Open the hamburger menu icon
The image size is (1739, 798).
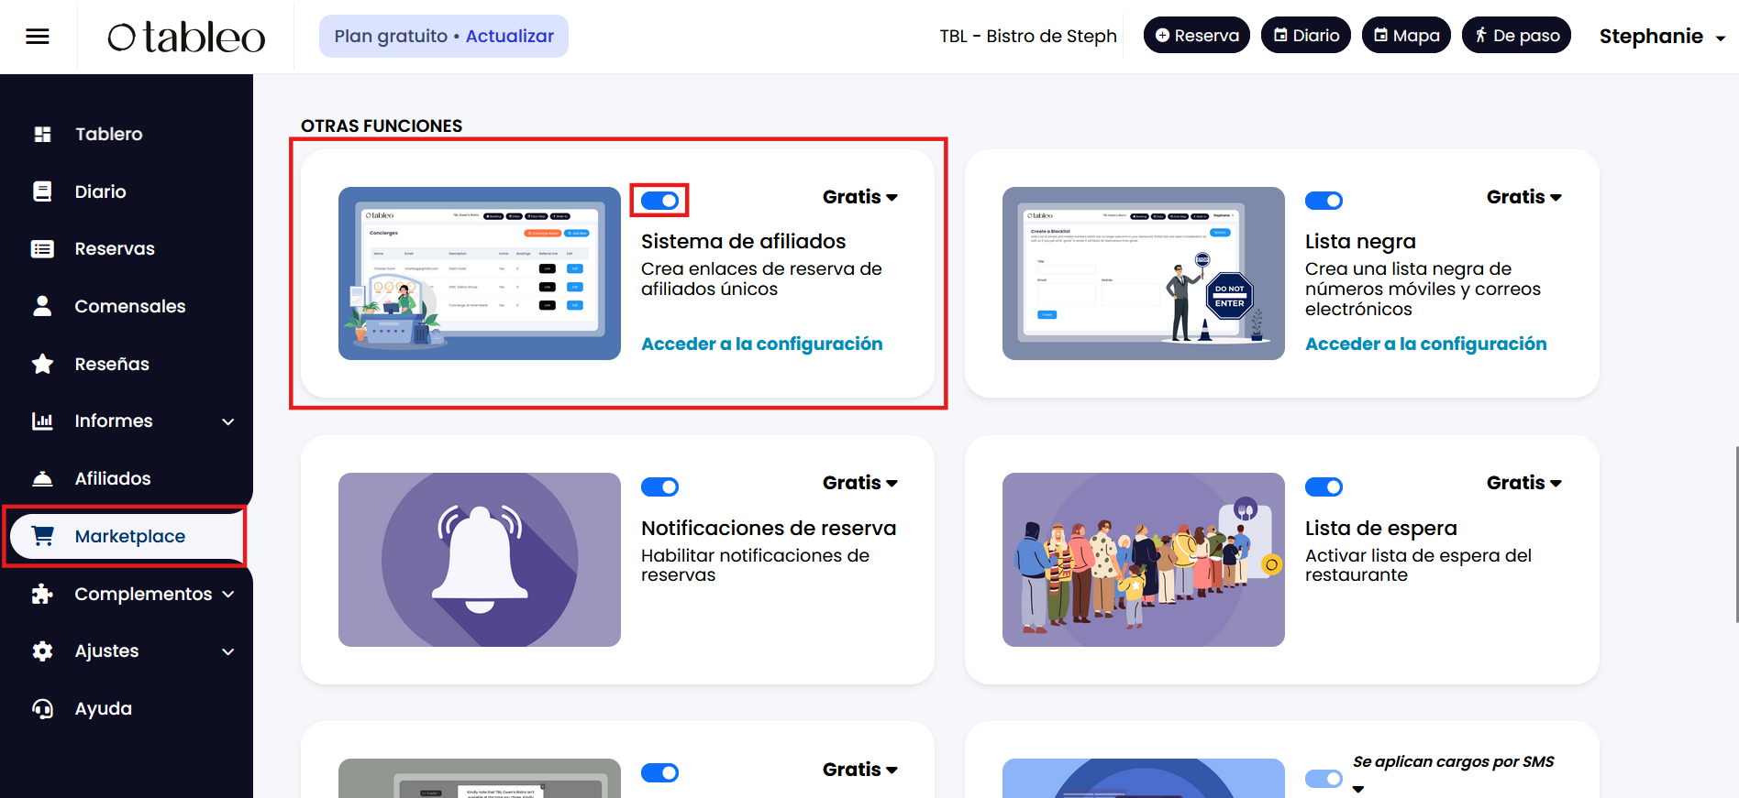pos(38,37)
